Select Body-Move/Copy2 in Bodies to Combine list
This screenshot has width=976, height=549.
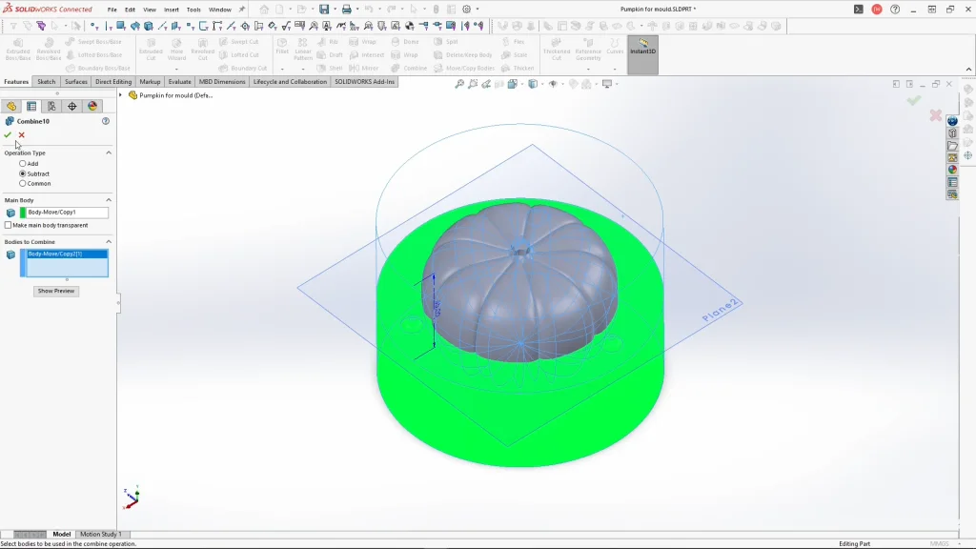[55, 254]
